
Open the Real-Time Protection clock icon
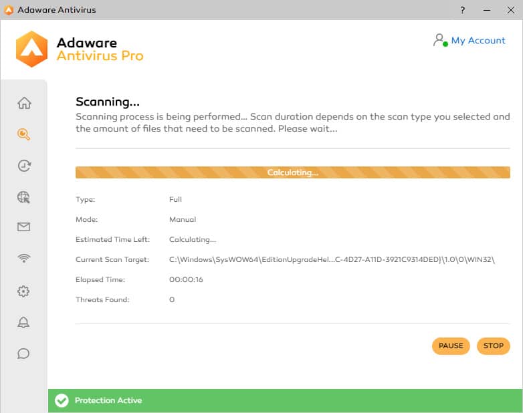click(24, 166)
